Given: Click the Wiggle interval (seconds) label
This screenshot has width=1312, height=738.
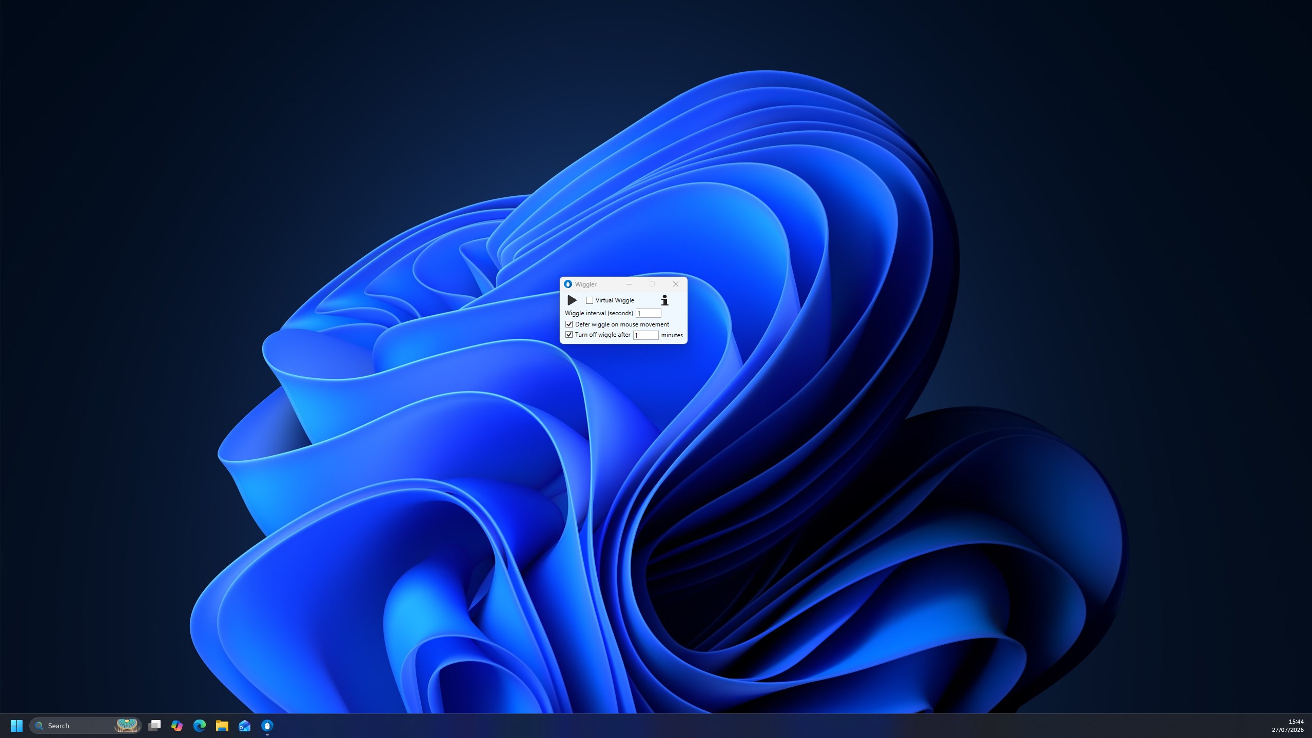Looking at the screenshot, I should coord(599,313).
